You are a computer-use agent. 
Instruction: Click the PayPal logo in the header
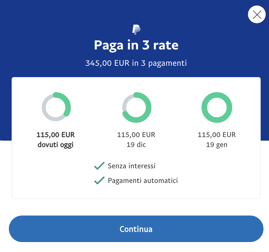click(x=136, y=29)
